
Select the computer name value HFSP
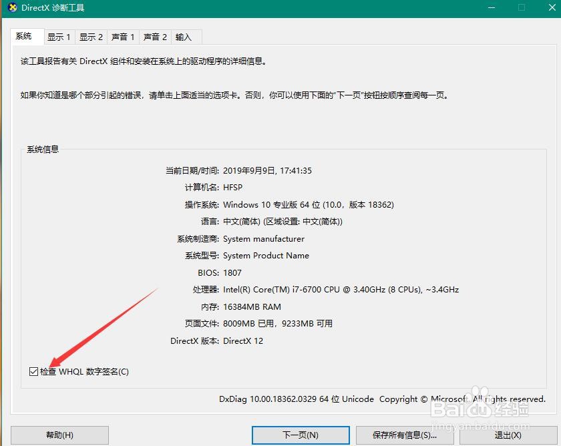pos(232,188)
